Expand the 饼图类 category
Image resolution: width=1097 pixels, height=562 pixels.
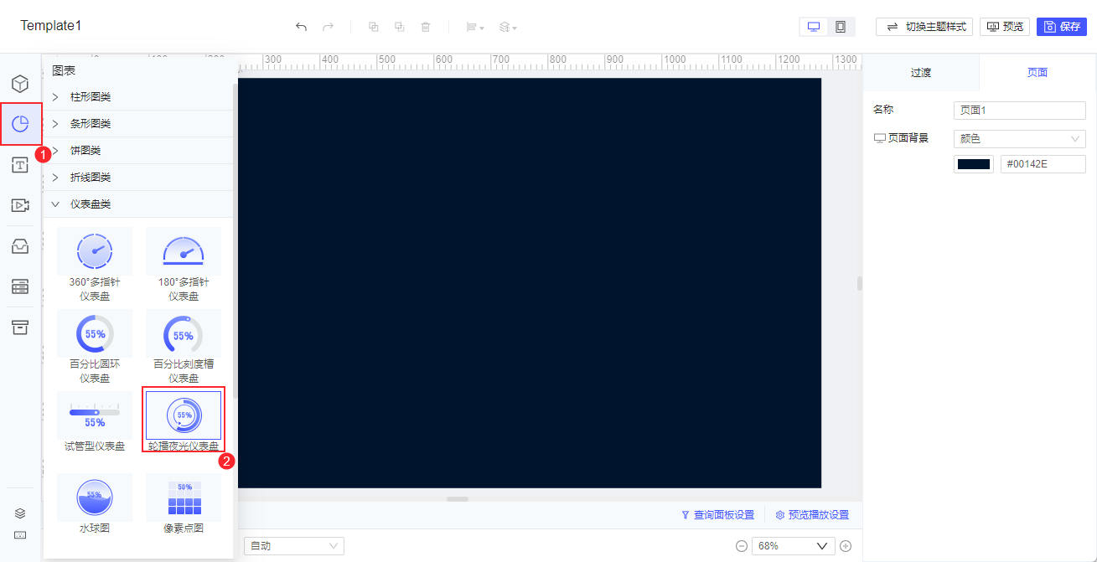[138, 151]
